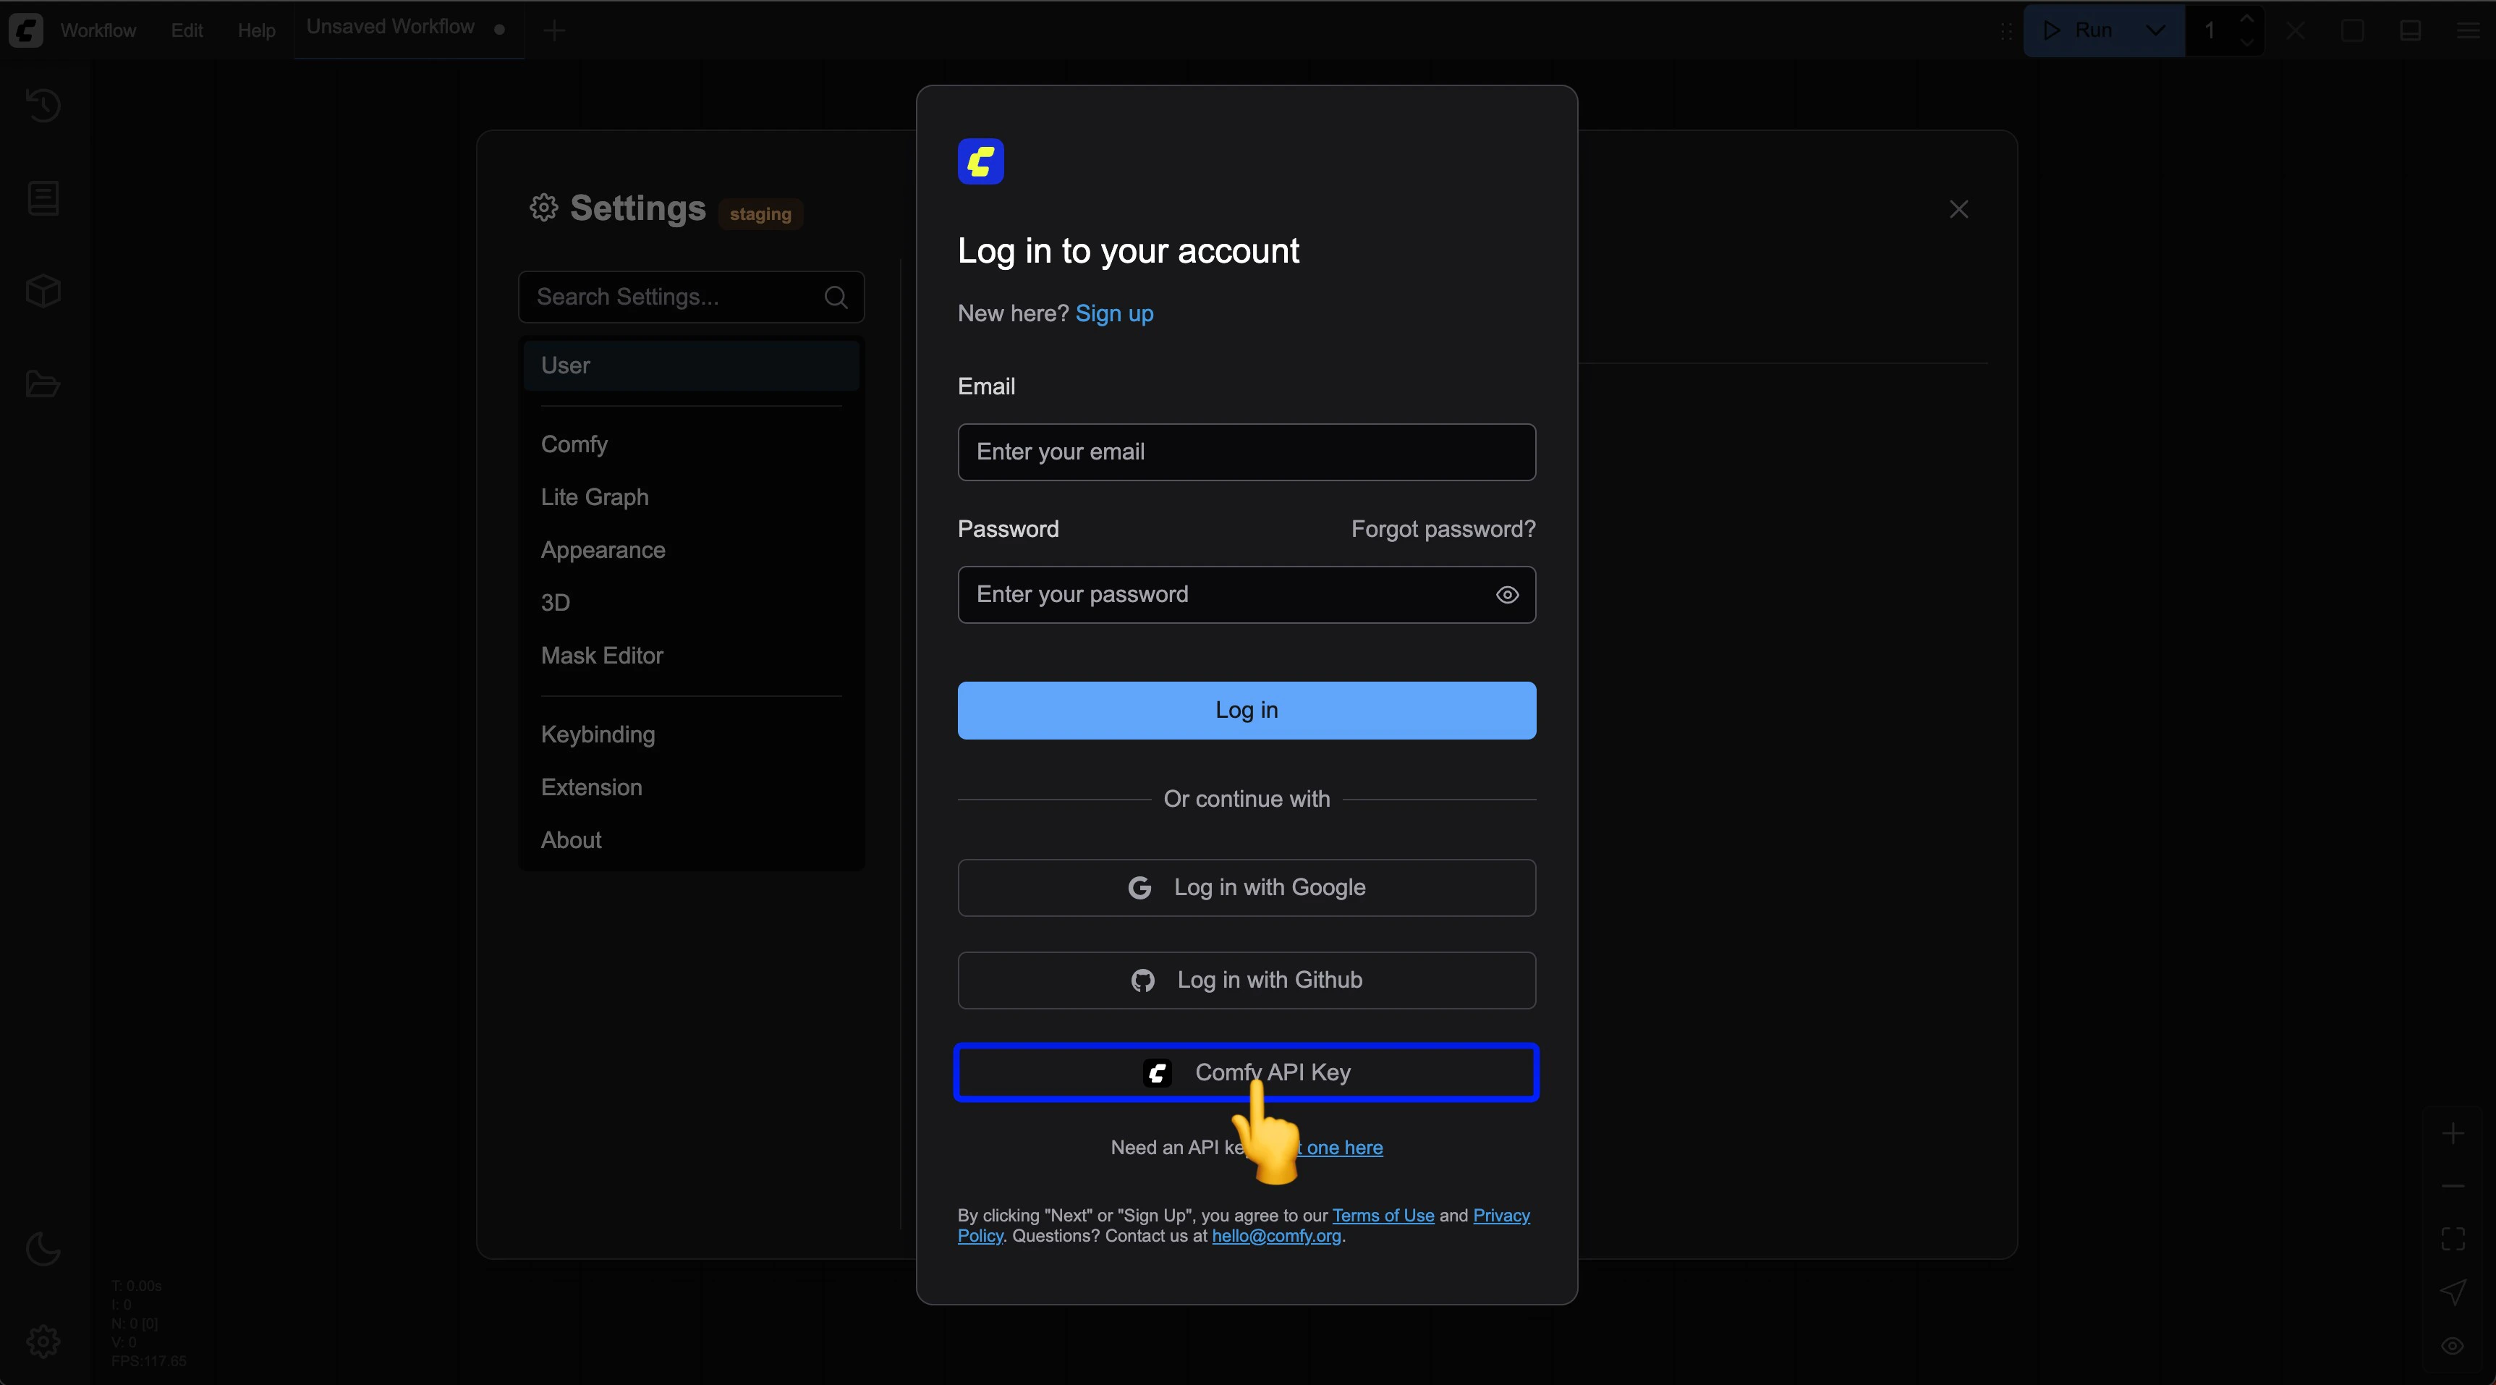2496x1385 pixels.
Task: Open the Workflow menu
Action: coord(98,30)
